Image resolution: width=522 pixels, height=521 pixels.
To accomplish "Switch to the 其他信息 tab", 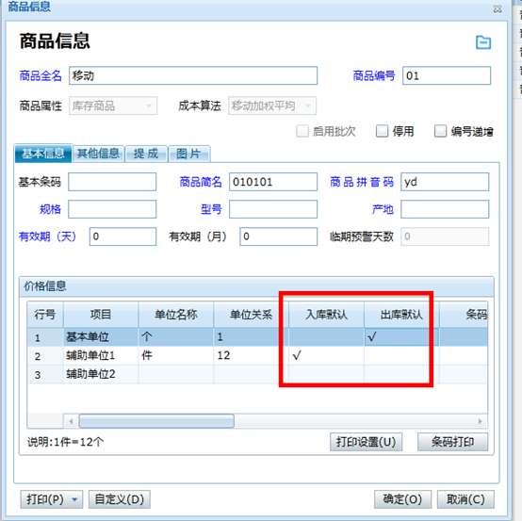I will 98,154.
